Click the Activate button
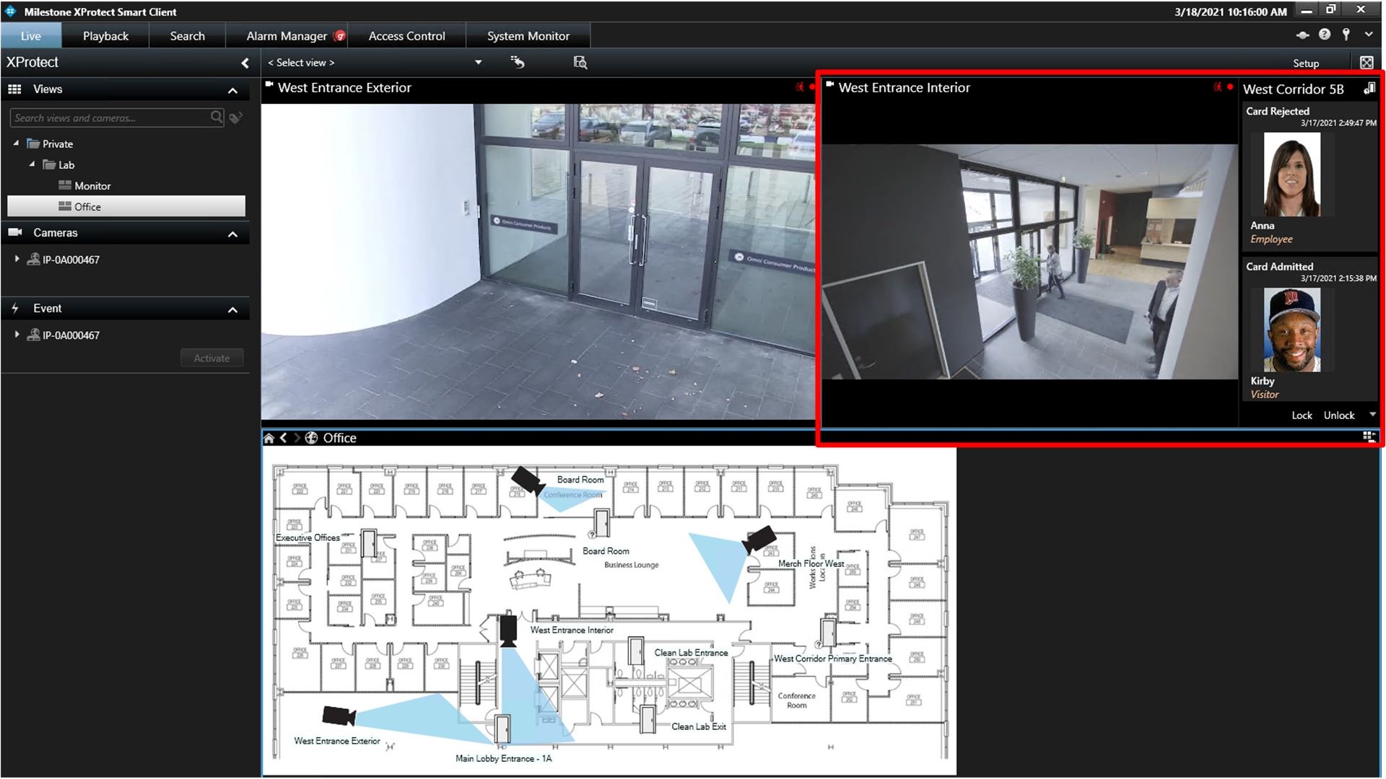The image size is (1386, 779). (212, 358)
